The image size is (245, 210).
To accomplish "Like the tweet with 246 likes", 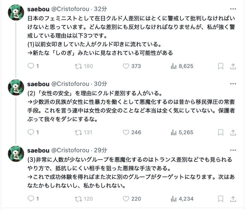I will point(126,132).
